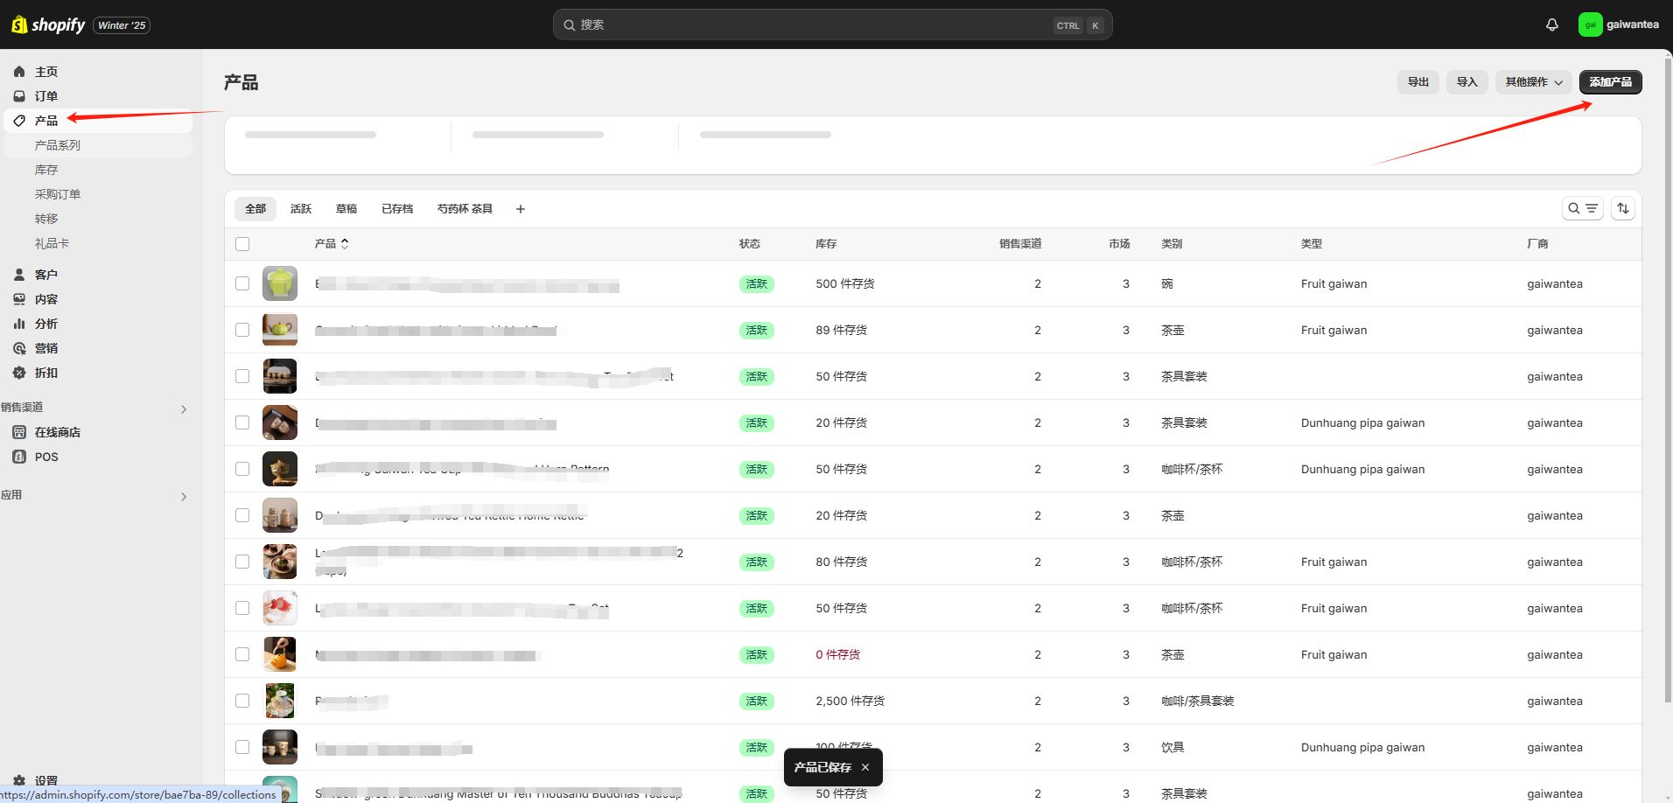Open 设置 gear in sidebar
Image resolution: width=1673 pixels, height=803 pixels.
[x=19, y=780]
